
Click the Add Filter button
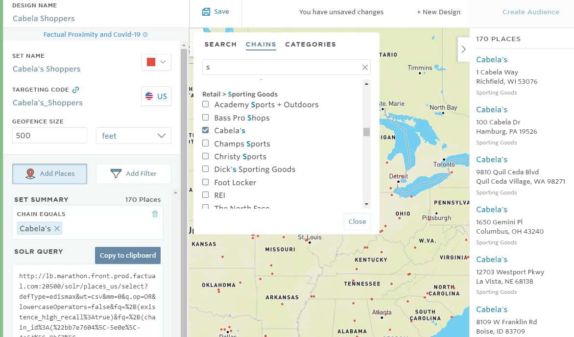click(134, 173)
